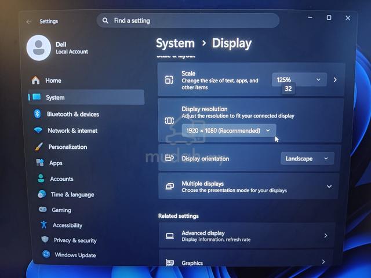Screen dimensions: 371x278
Task: Click the Network & internet Wi-Fi icon
Action: point(38,130)
